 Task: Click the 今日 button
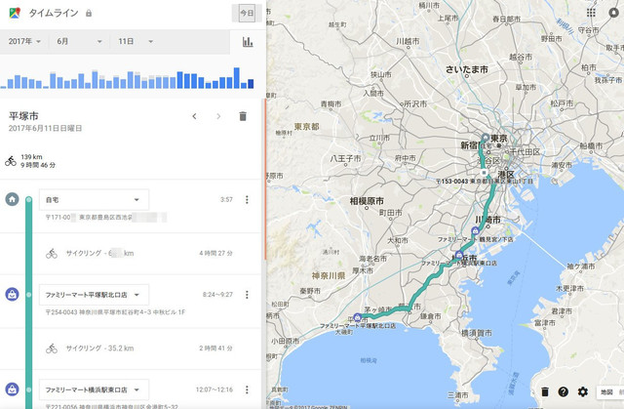[x=247, y=13]
